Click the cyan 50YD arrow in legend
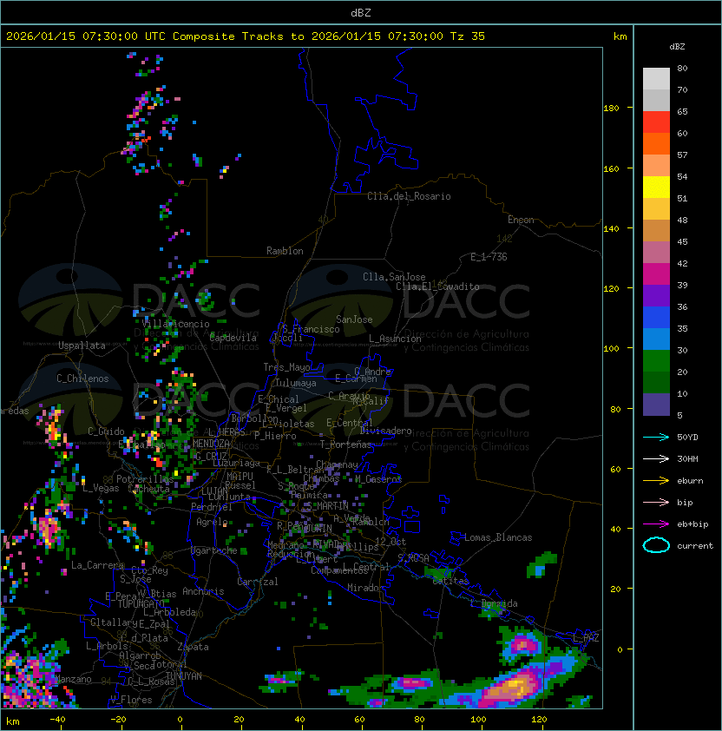The width and height of the screenshot is (722, 731). click(656, 437)
